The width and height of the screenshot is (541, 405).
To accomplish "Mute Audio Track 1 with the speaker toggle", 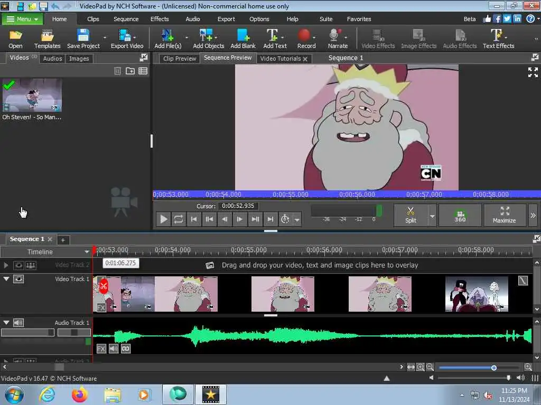I will 18,323.
